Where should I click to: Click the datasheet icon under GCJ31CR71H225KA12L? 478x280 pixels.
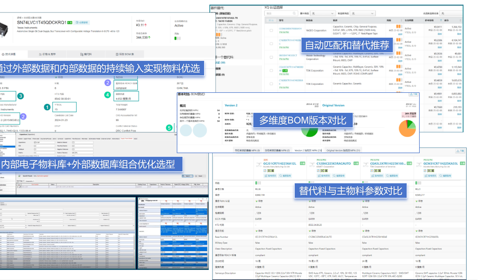coord(265,171)
